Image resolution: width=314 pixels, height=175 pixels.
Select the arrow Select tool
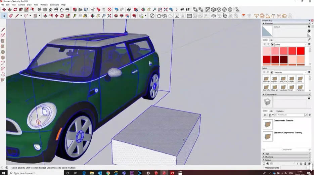(x=4, y=16)
